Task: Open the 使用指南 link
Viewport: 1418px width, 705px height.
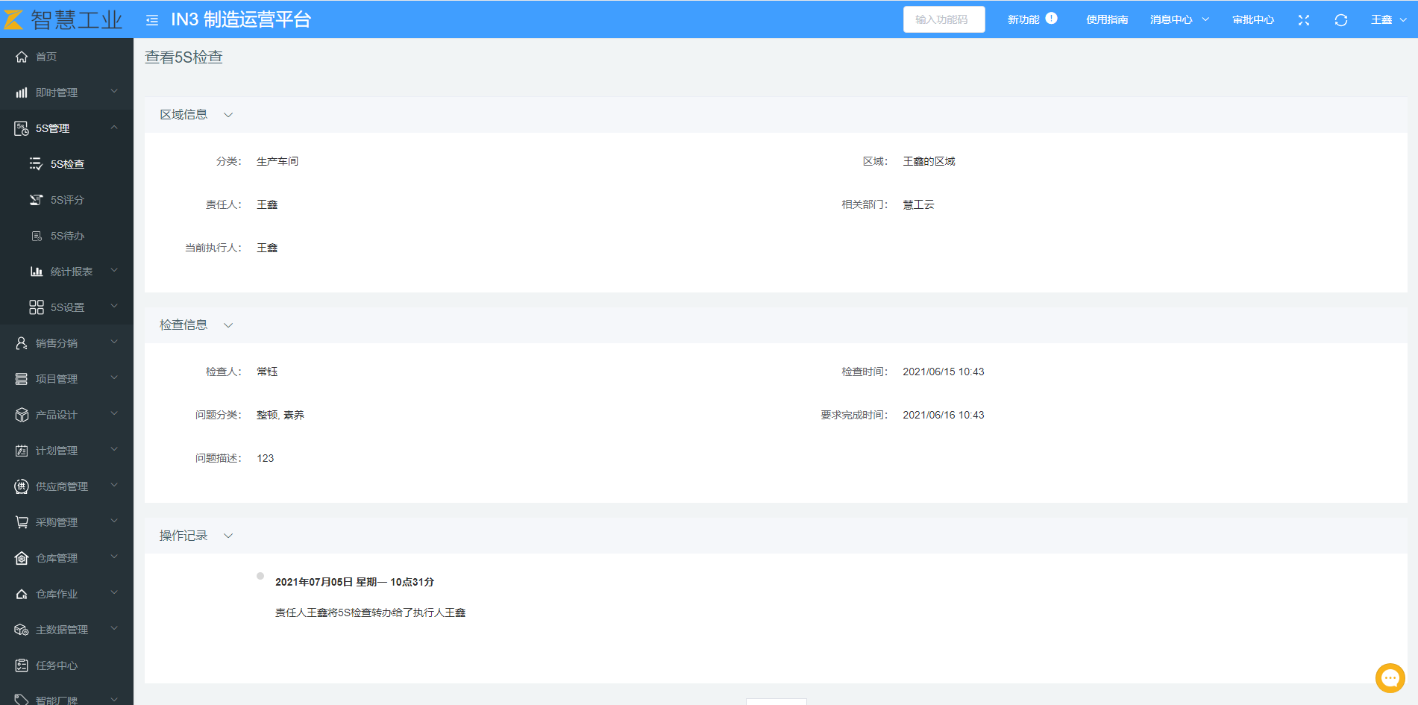Action: click(1106, 20)
